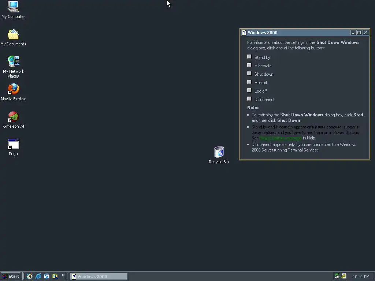
Task: Expand the quick launch overflow chevron
Action: [x=63, y=275]
